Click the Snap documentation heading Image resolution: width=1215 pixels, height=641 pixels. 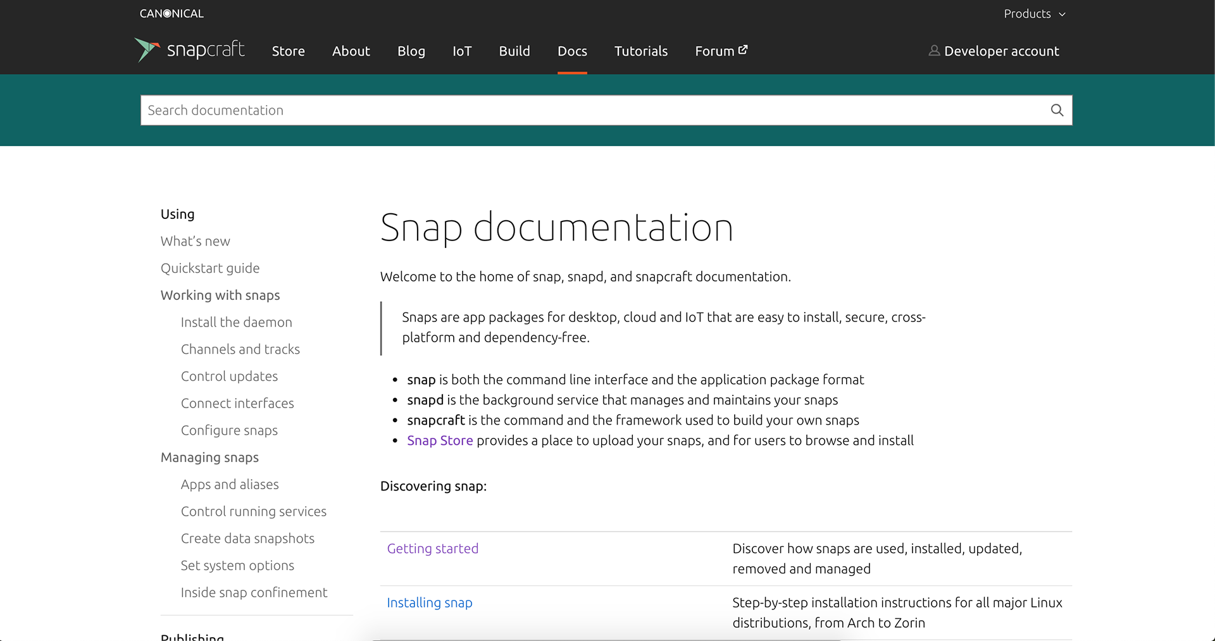pos(556,228)
